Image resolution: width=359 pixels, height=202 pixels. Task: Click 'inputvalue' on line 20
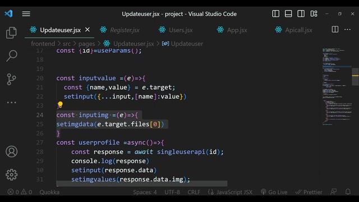pyautogui.click(x=97, y=78)
